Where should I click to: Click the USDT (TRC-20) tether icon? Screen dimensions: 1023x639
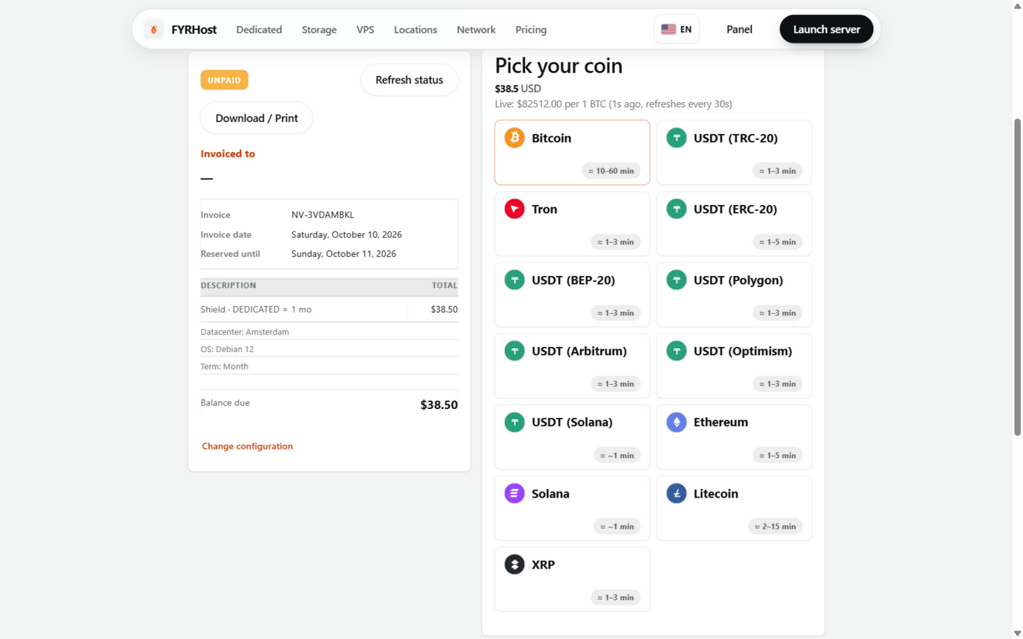tap(676, 138)
